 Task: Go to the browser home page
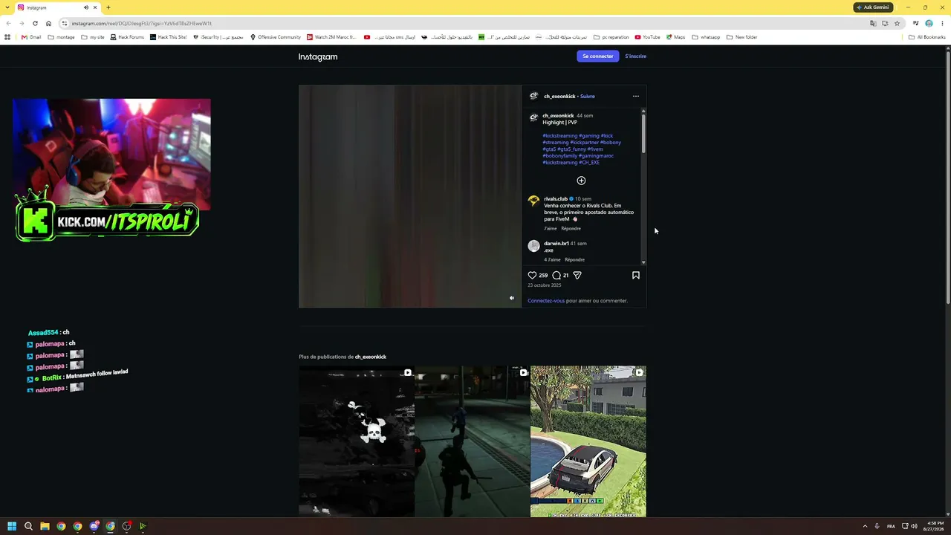pyautogui.click(x=49, y=23)
